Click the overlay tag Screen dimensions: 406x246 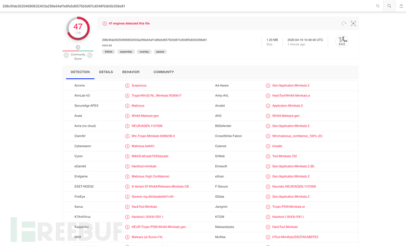click(144, 52)
